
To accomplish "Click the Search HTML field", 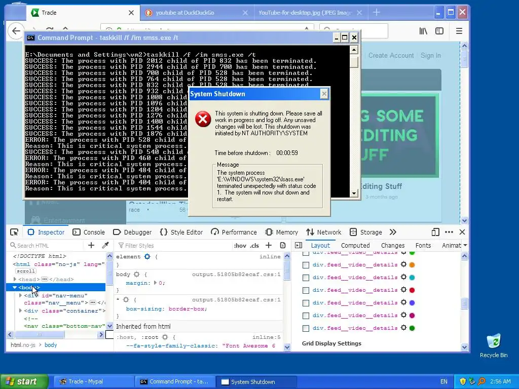I will click(x=46, y=246).
